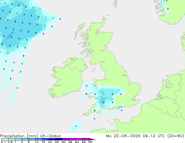Click the '15' legend scale label
Viewport: 185px width, 143px height.
tap(43, 142)
